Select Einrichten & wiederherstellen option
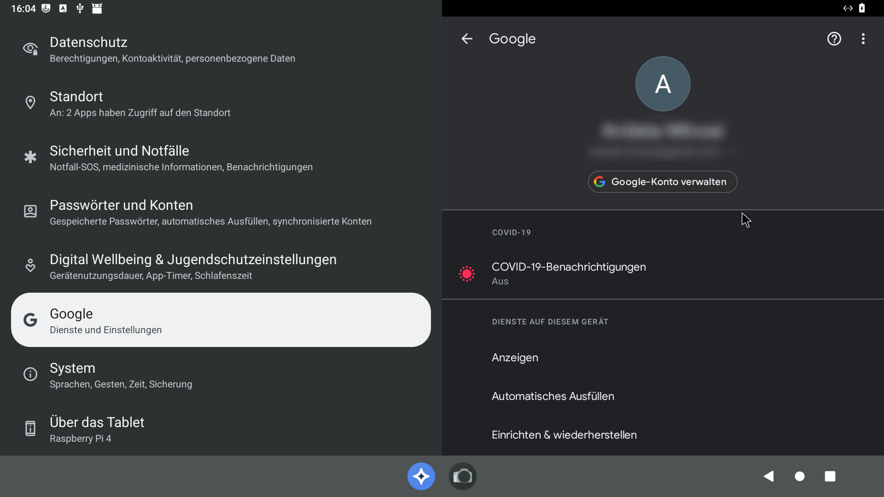Screen dimensions: 884x497 [564, 434]
